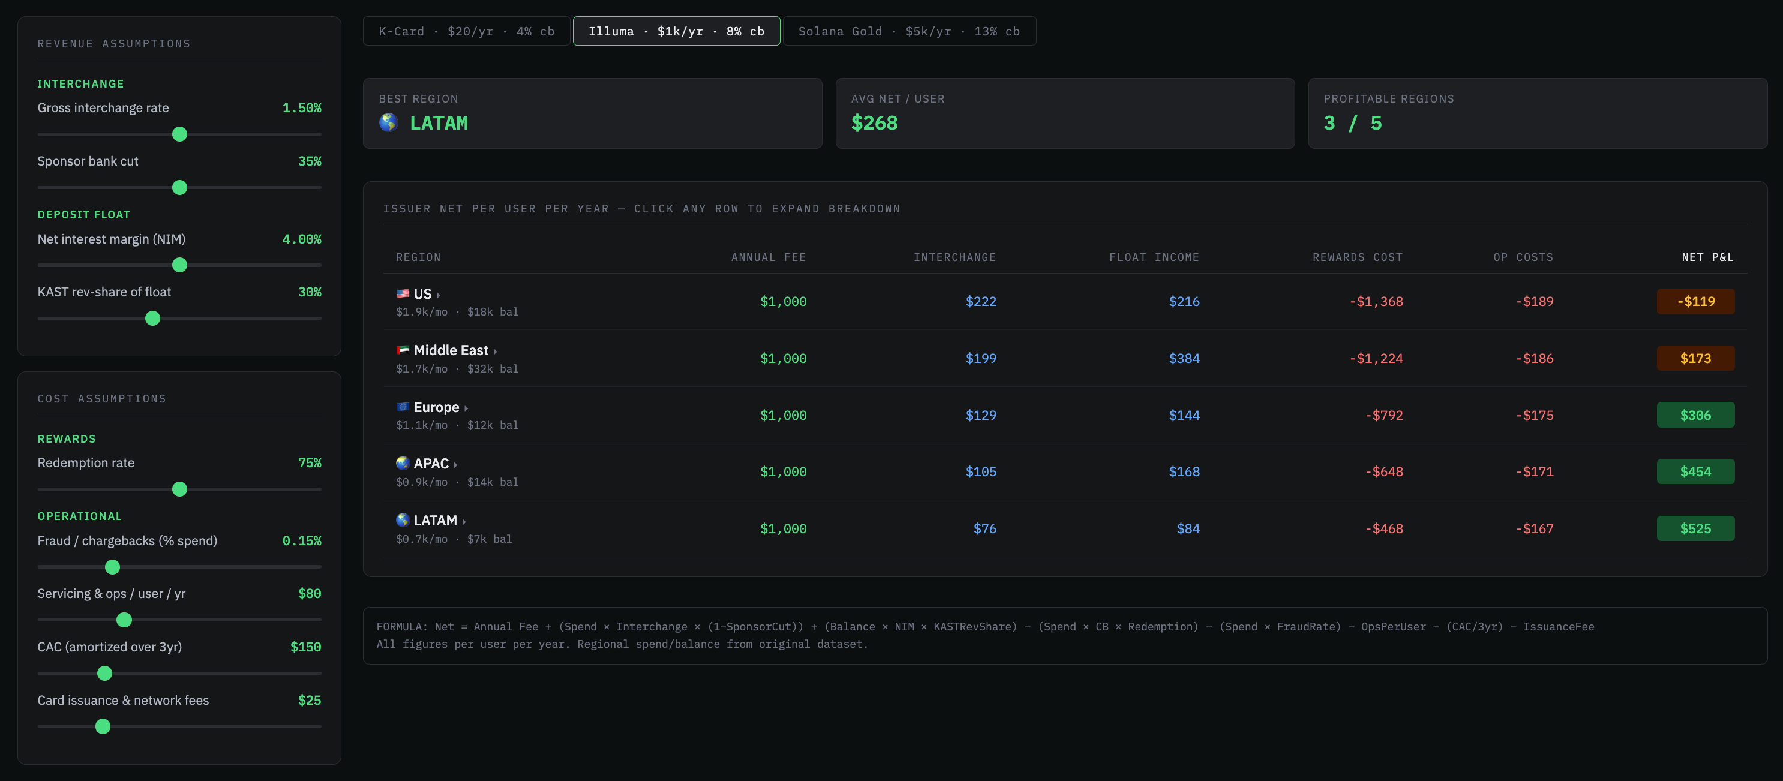Click the Redemption rate slider handle
1783x781 pixels.
pos(179,489)
